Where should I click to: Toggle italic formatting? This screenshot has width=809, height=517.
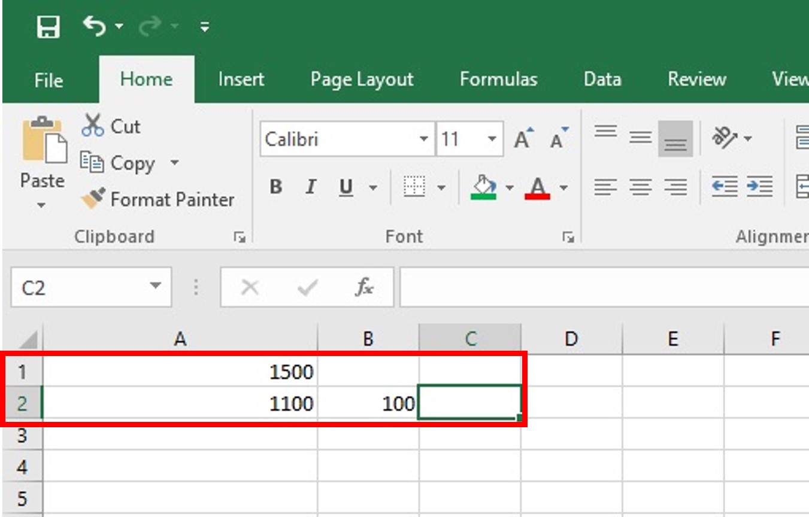pos(310,187)
